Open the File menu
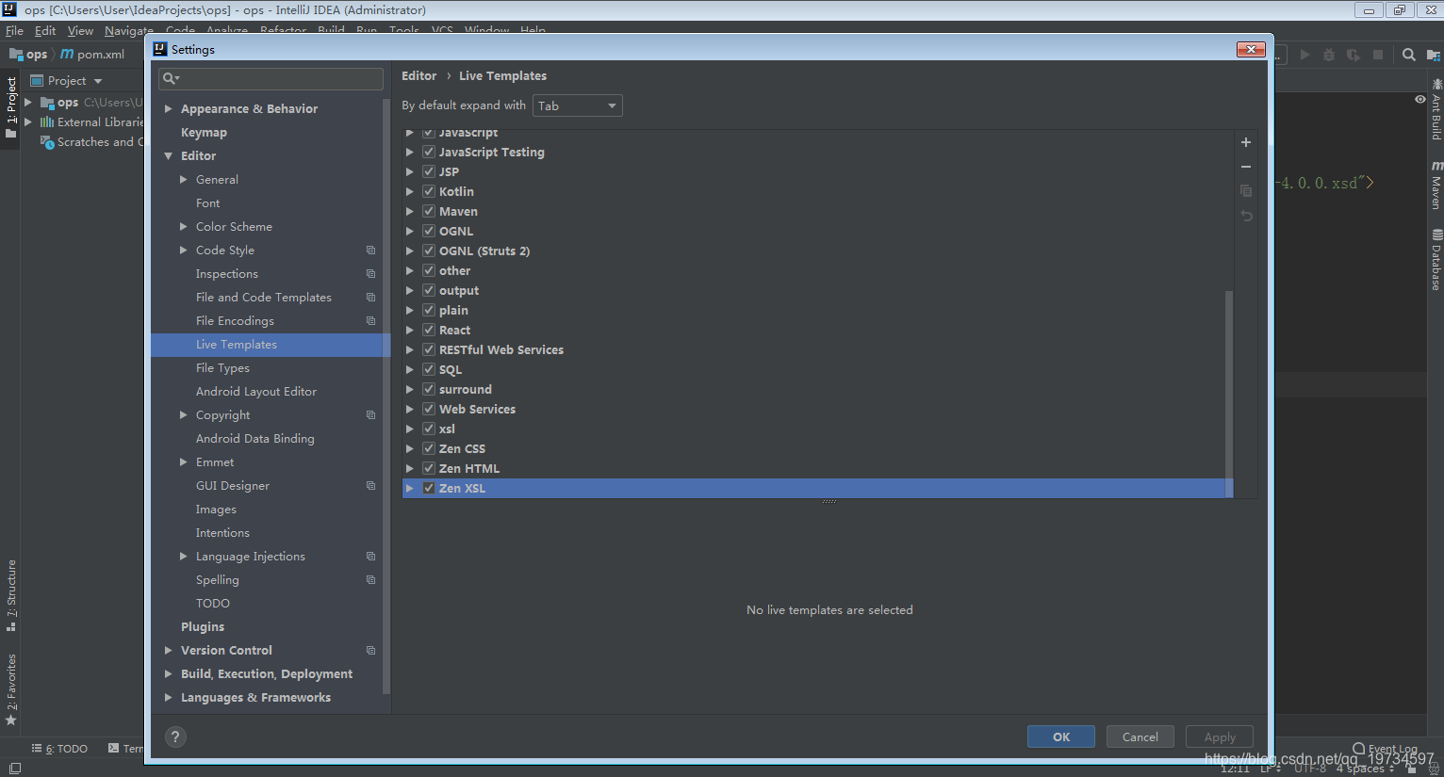This screenshot has height=777, width=1444. 14,30
